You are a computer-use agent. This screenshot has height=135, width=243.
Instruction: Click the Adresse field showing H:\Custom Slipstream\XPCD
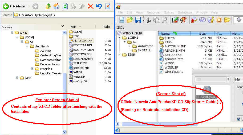(x=63, y=15)
